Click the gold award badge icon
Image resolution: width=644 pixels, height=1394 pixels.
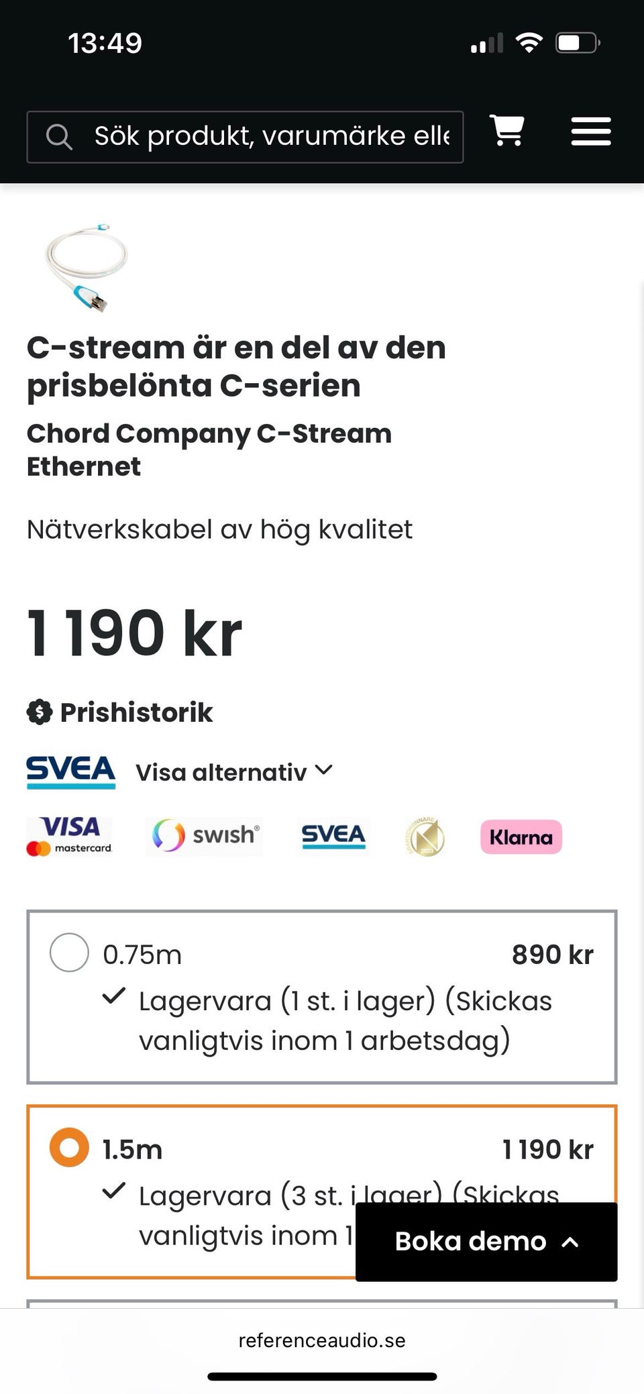425,837
